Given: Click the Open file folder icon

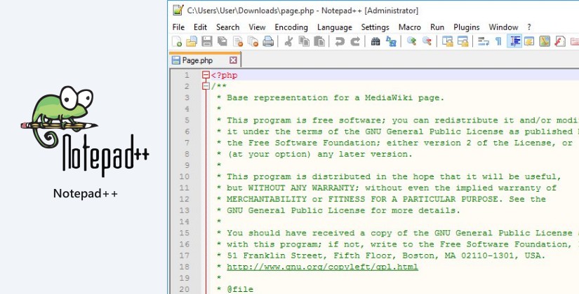Looking at the screenshot, I should [x=192, y=42].
